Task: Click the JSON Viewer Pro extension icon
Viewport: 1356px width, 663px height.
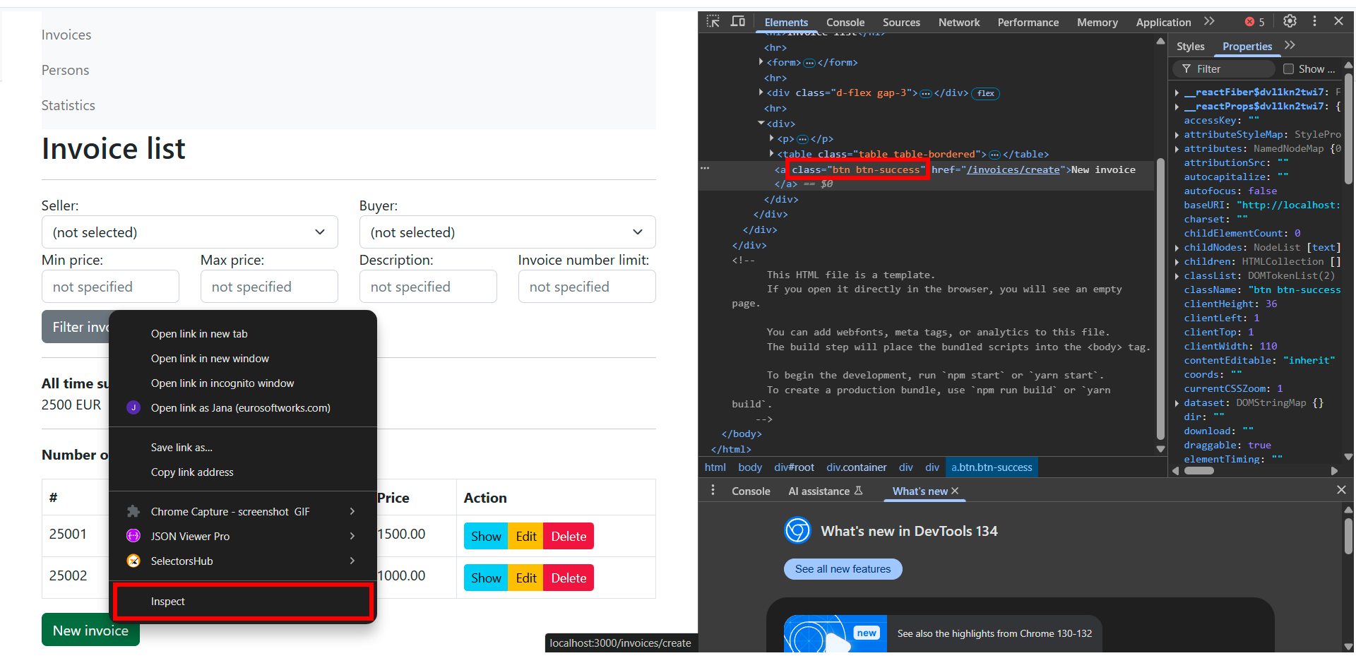Action: click(133, 536)
